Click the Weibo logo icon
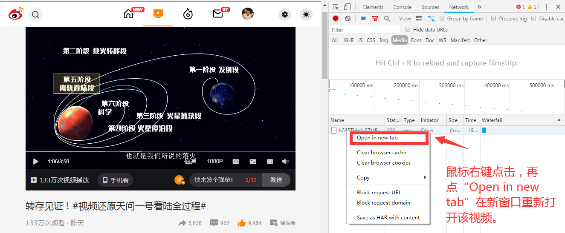Image resolution: width=565 pixels, height=233 pixels. click(16, 14)
